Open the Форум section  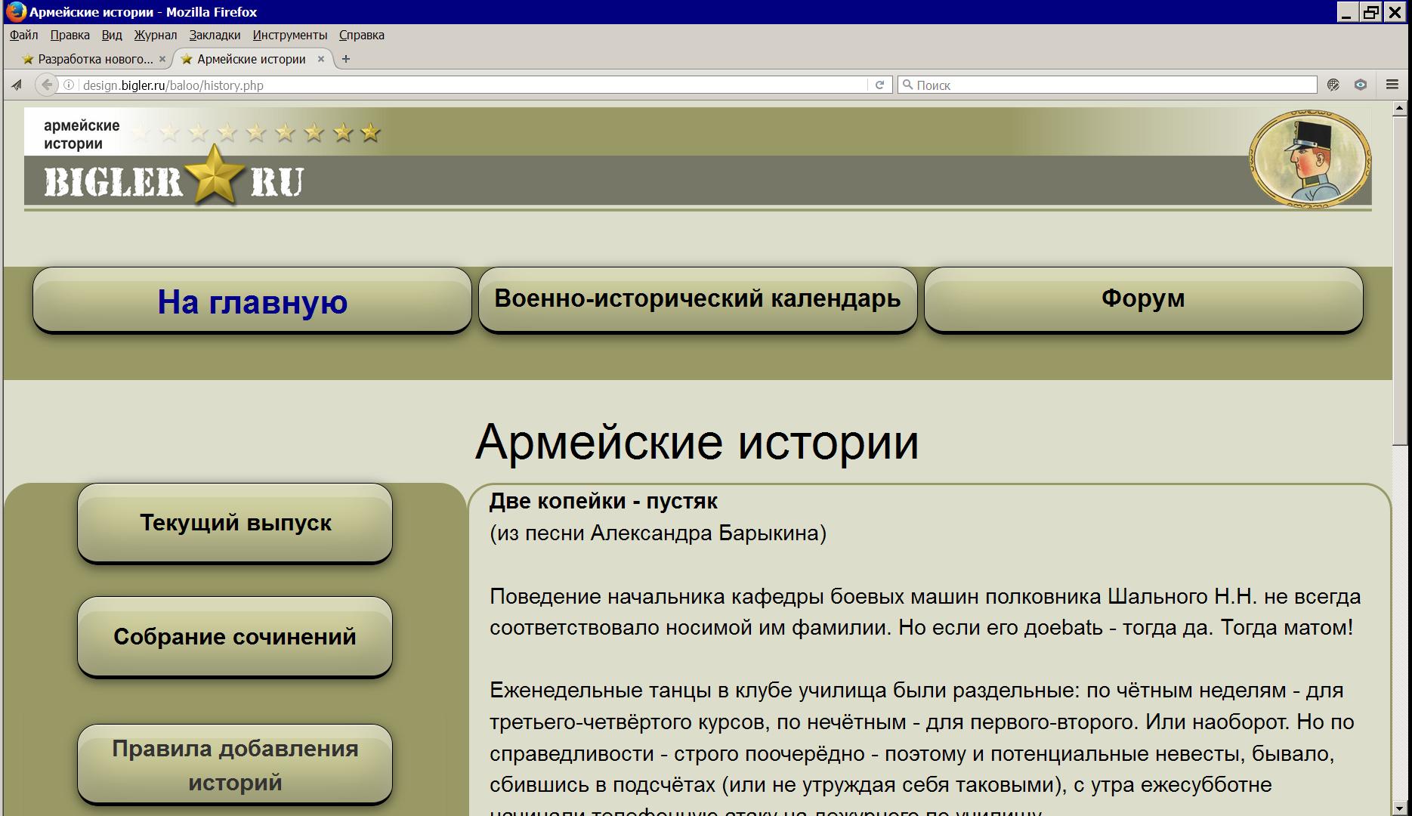pos(1143,299)
